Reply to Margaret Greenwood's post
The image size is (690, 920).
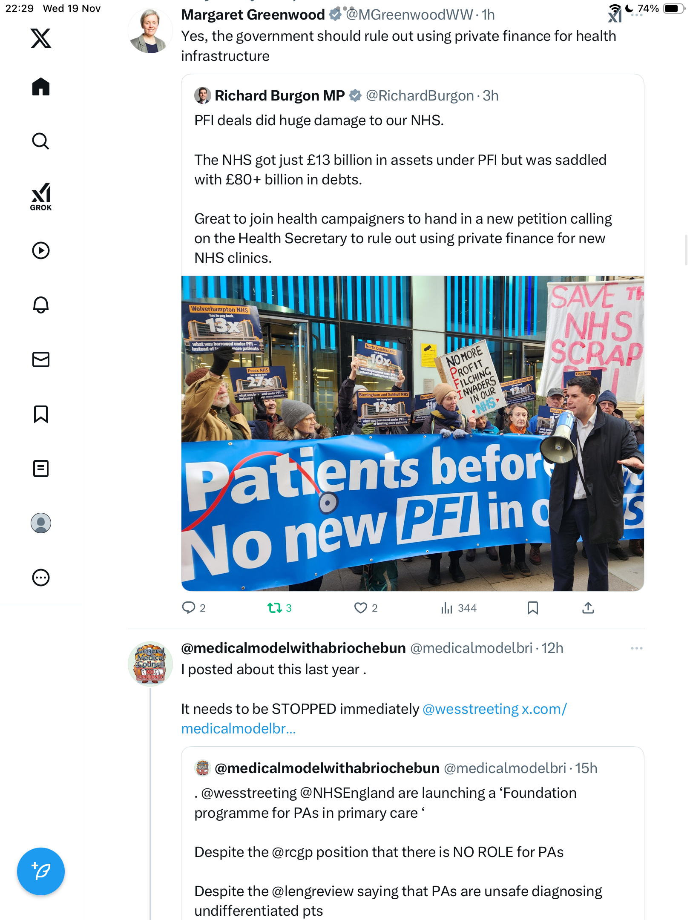pos(194,608)
